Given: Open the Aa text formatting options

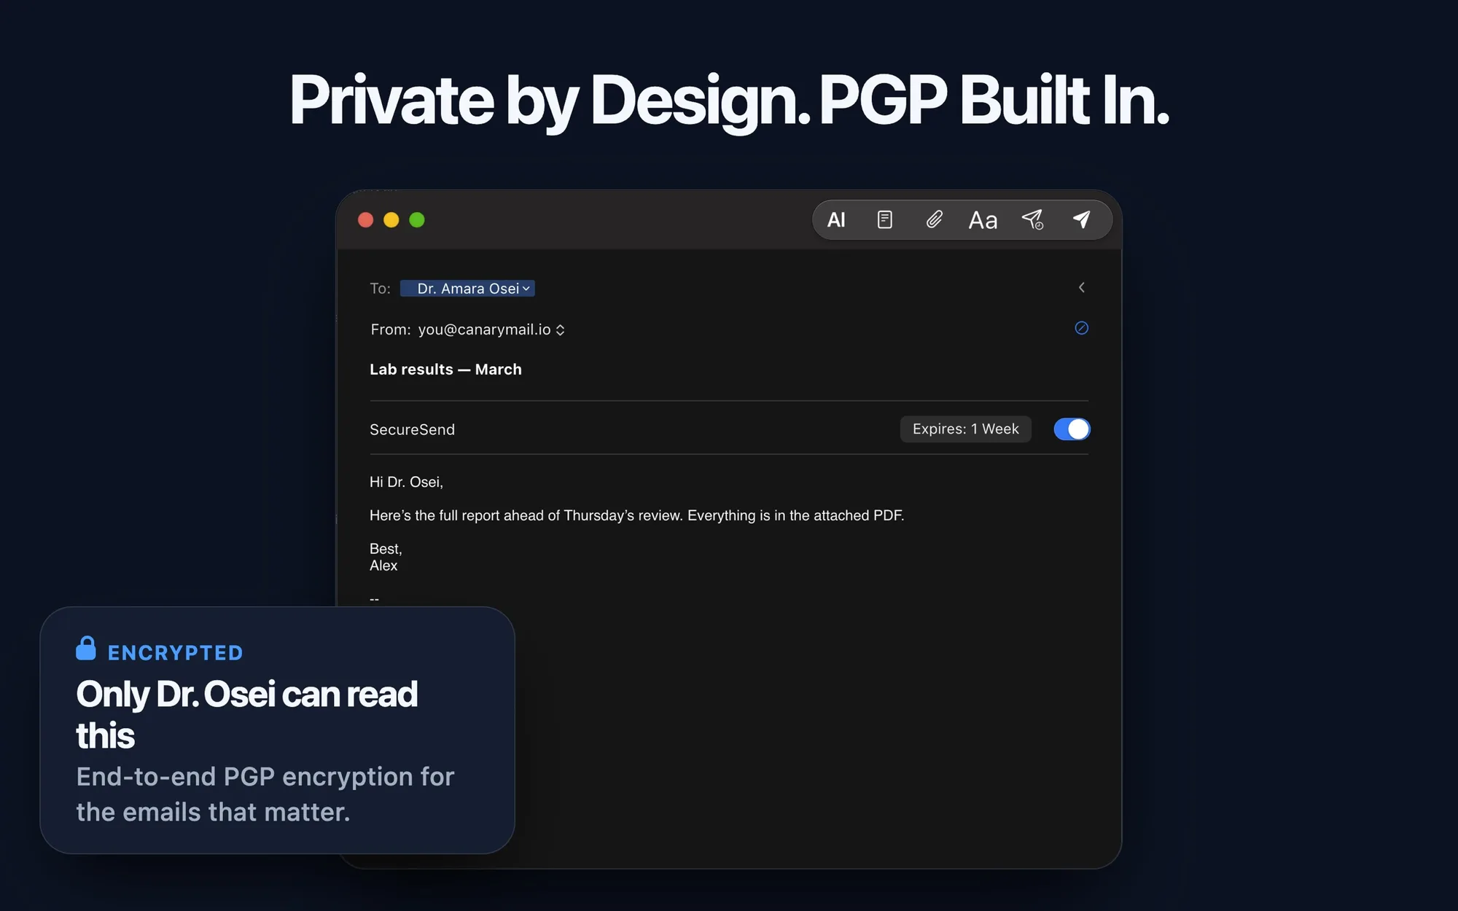Looking at the screenshot, I should click(983, 220).
